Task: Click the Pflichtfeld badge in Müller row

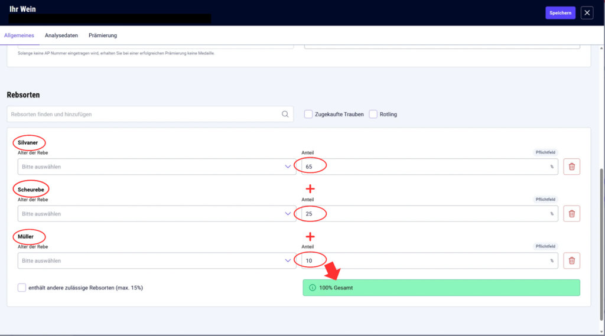Action: coord(545,246)
